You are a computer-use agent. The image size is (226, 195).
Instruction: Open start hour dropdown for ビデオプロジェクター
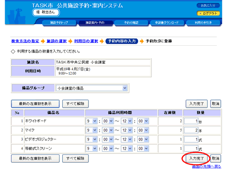coord(91,139)
